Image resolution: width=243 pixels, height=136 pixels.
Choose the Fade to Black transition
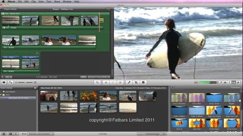click(x=179, y=112)
